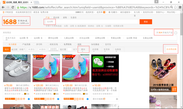Open the Chrome hamburger menu
183x109 pixels.
click(180, 7)
